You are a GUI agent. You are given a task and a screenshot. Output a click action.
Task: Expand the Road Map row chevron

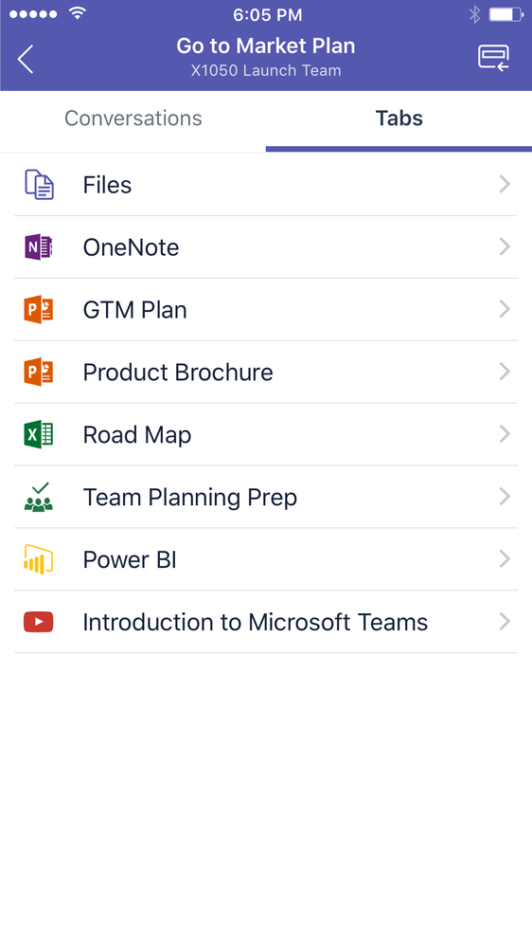click(x=505, y=434)
